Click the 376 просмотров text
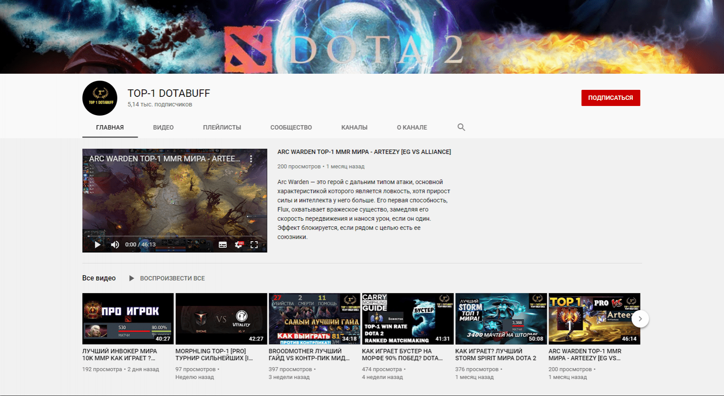This screenshot has width=724, height=396. [x=477, y=369]
